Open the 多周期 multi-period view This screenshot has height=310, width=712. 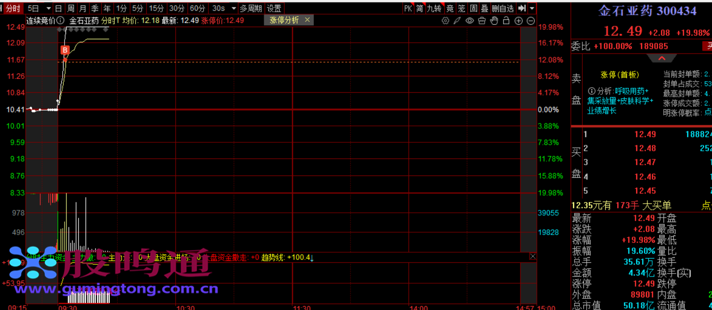(251, 8)
